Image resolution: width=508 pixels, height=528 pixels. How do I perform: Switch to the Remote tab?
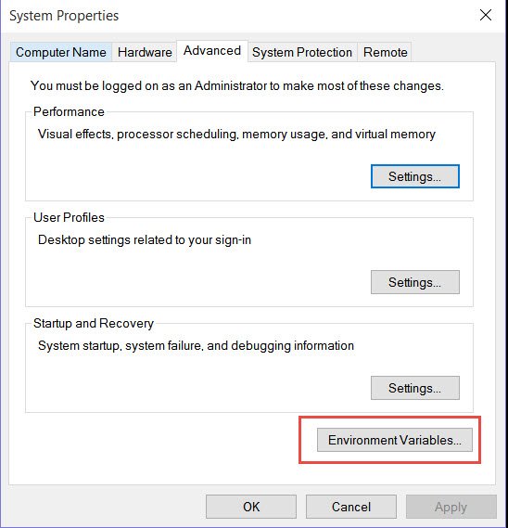(385, 52)
